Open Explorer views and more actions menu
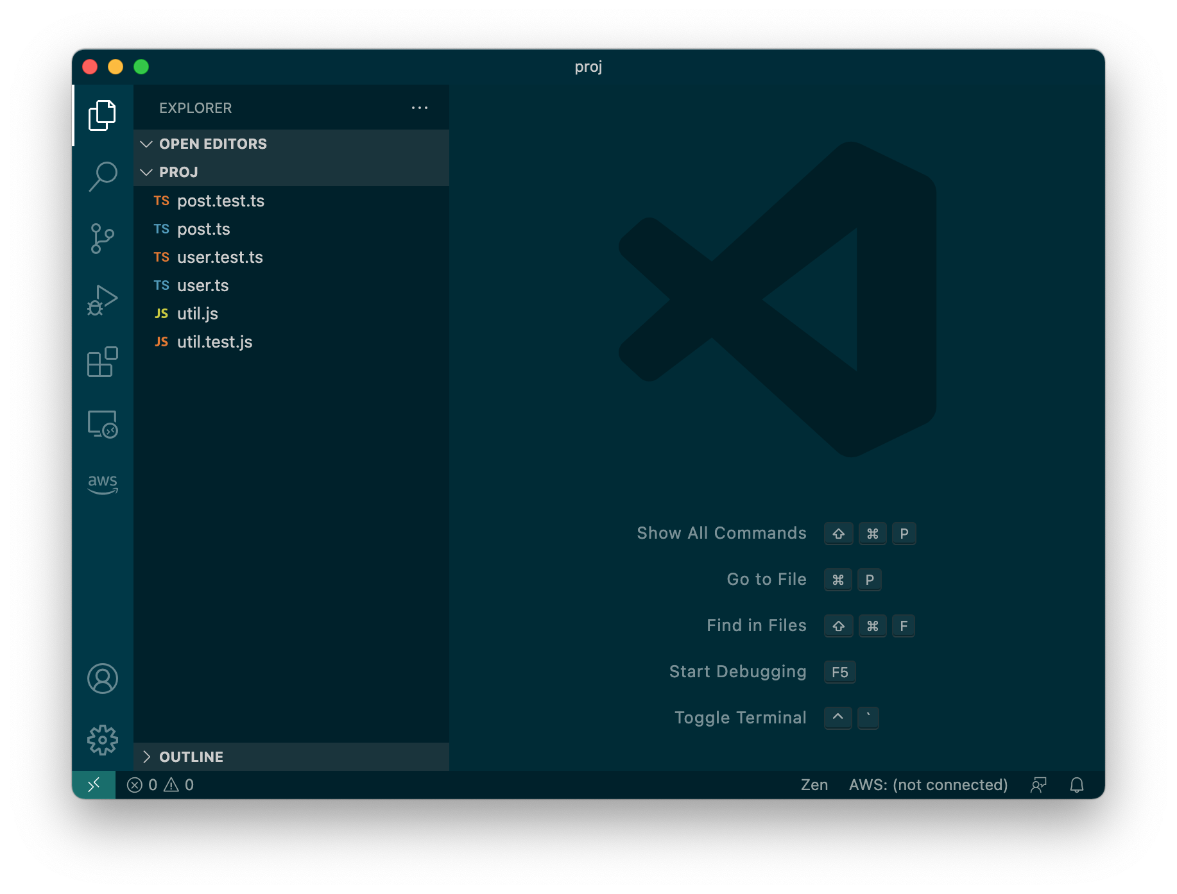Screen dimensions: 1177x894 [x=420, y=108]
